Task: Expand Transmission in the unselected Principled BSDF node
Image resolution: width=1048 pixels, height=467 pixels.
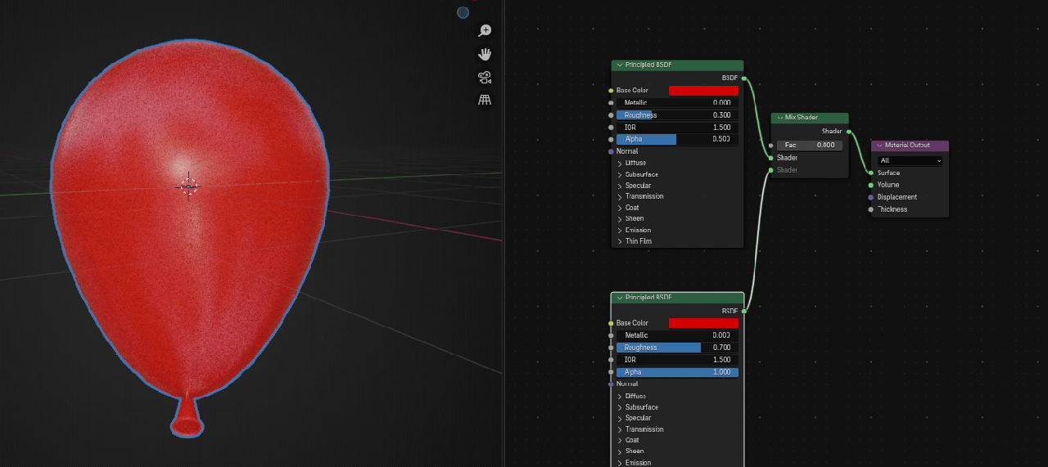Action: pos(644,196)
